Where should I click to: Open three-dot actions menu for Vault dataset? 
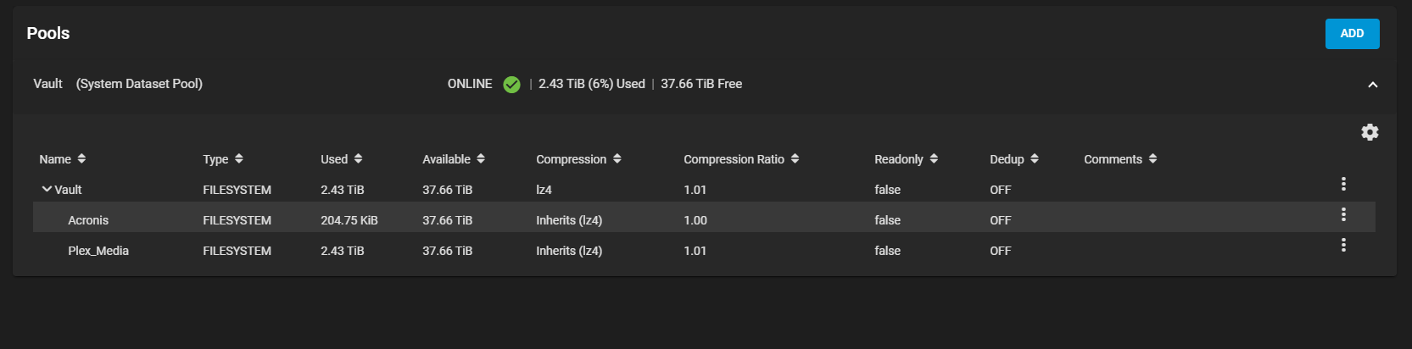point(1343,184)
